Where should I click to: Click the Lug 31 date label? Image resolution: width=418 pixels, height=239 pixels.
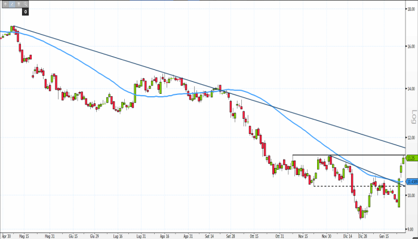tap(141, 236)
